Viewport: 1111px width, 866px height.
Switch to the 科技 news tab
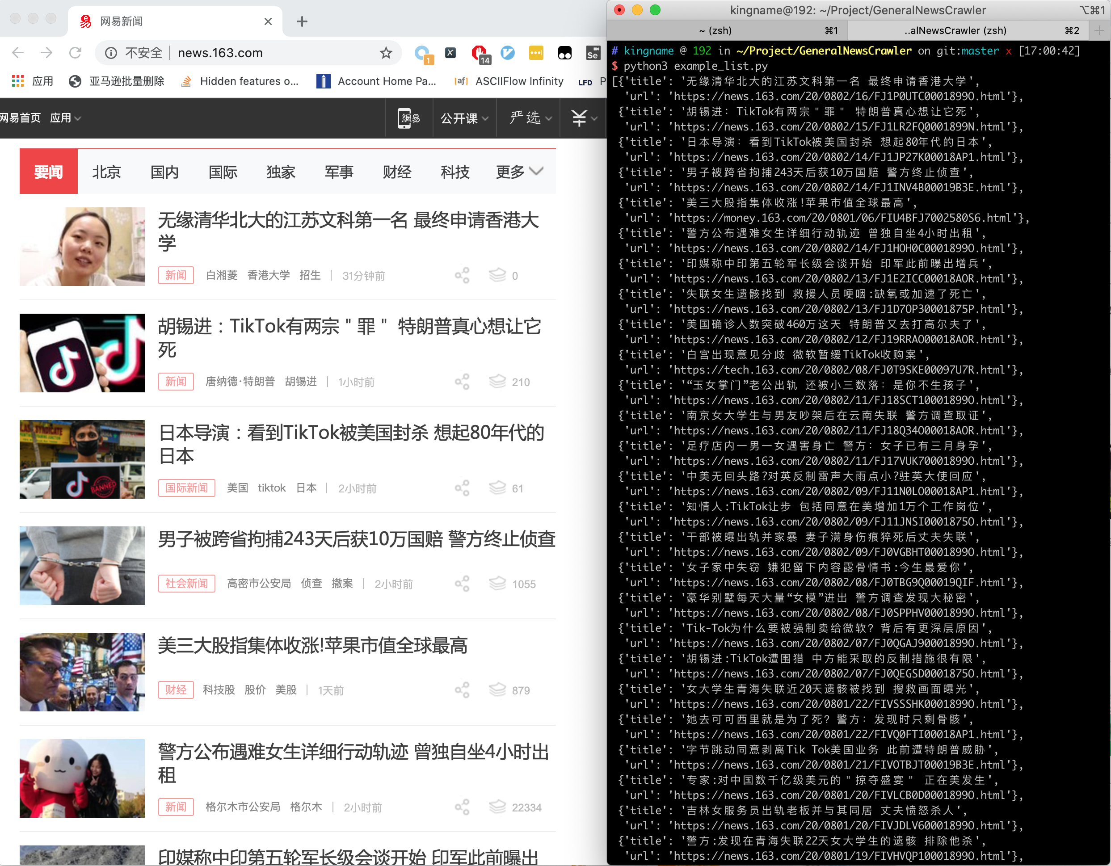pyautogui.click(x=455, y=172)
